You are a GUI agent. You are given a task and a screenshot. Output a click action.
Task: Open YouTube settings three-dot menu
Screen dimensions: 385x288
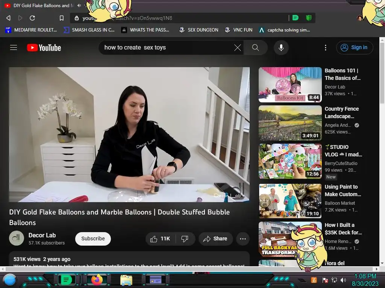[x=326, y=48]
